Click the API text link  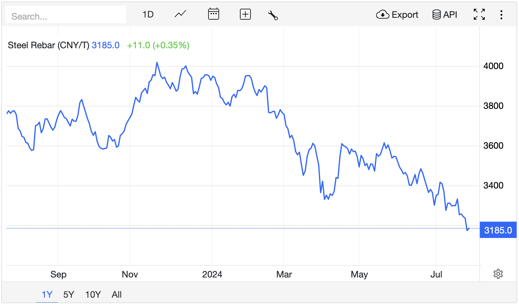pos(450,15)
